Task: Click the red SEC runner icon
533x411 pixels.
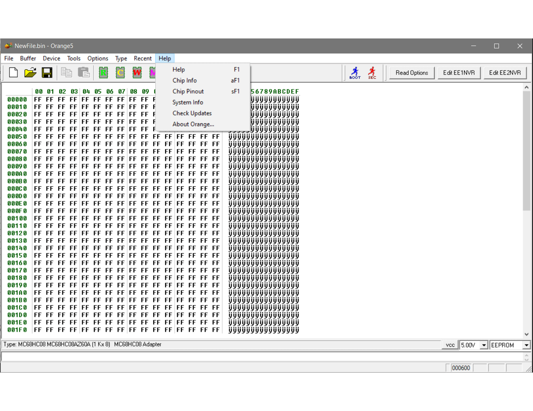Action: tap(372, 73)
